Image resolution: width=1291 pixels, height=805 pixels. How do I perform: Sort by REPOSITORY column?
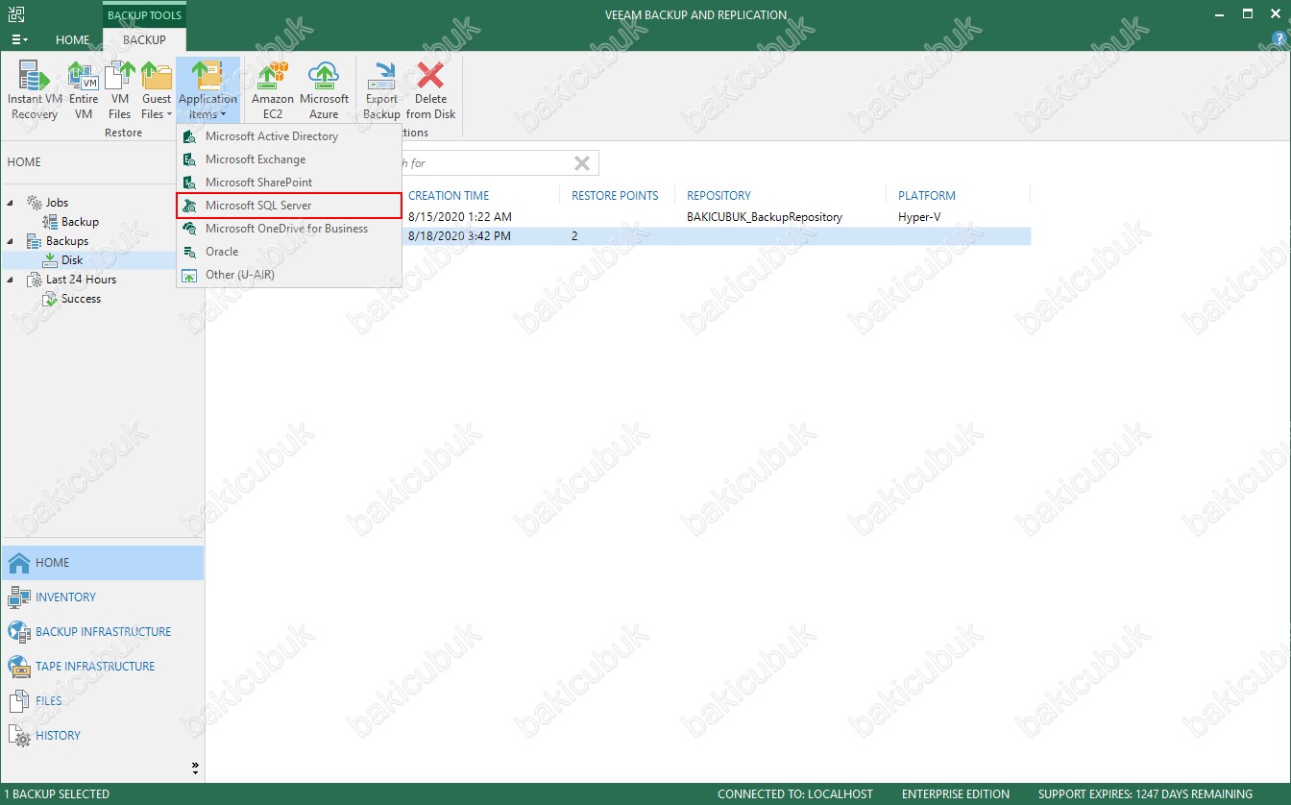[x=719, y=195]
